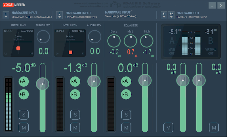Close the VoiceMeeter window
The height and width of the screenshot is (137, 227).
coord(221,5)
